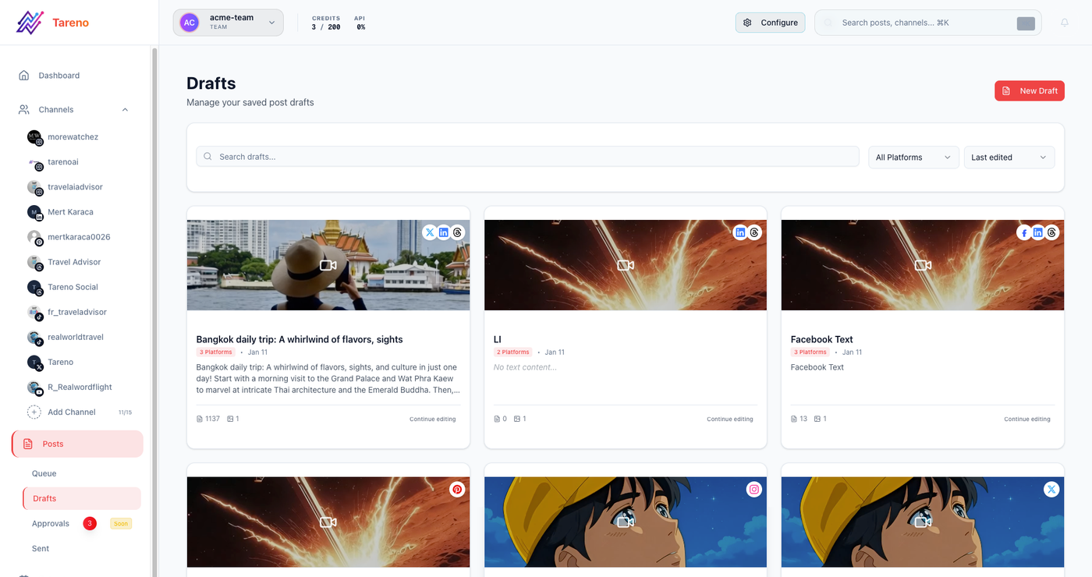The height and width of the screenshot is (577, 1092).
Task: Click the Dashboard home icon
Action: pyautogui.click(x=24, y=76)
